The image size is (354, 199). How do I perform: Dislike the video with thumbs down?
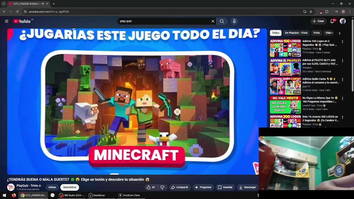[x=162, y=187]
